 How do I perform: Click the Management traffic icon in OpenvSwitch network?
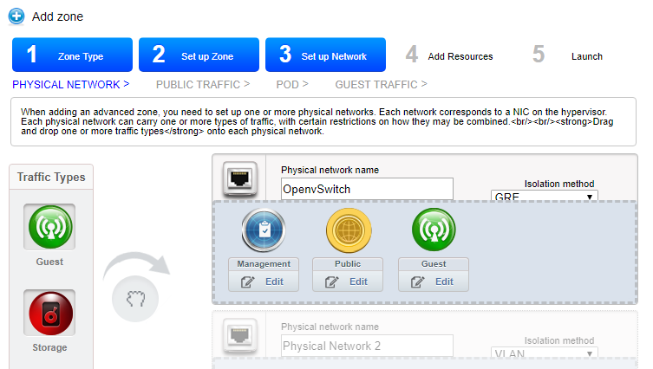coord(264,231)
